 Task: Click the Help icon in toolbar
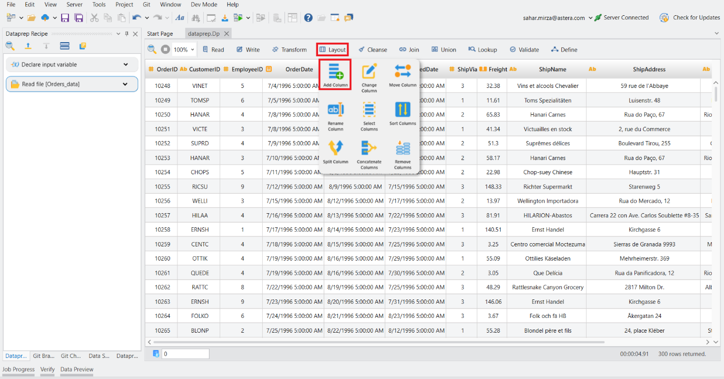[x=309, y=18]
